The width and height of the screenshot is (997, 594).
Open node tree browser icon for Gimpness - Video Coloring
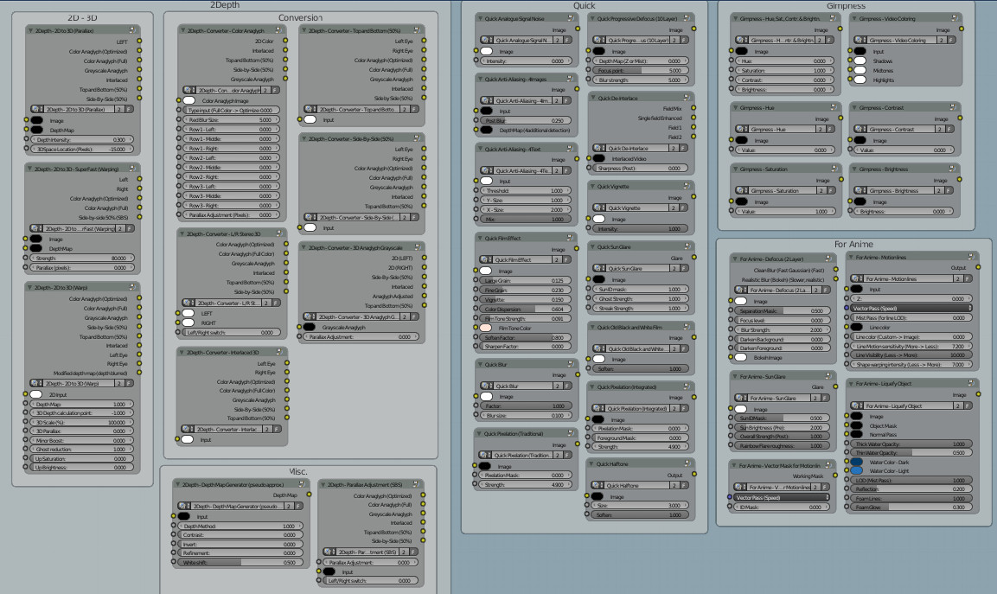(x=861, y=40)
